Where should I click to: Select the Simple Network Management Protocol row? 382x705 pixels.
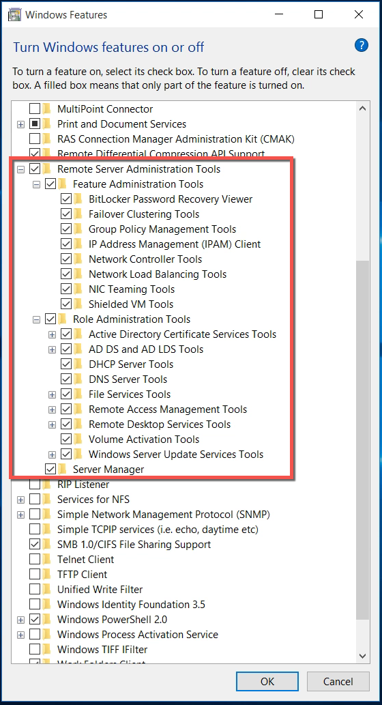pyautogui.click(x=164, y=515)
